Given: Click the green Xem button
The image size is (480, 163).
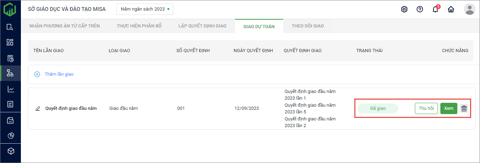Looking at the screenshot, I should (x=449, y=108).
